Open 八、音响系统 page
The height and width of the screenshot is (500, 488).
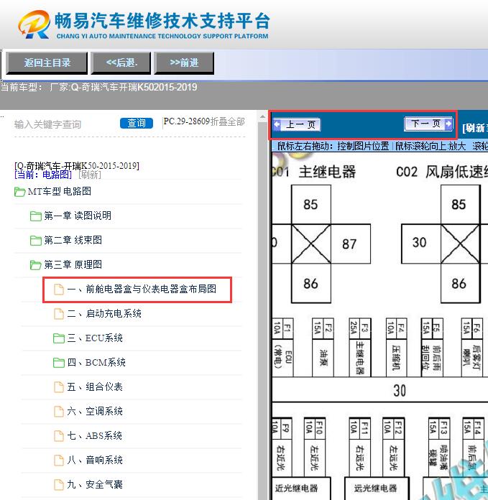pos(95,460)
